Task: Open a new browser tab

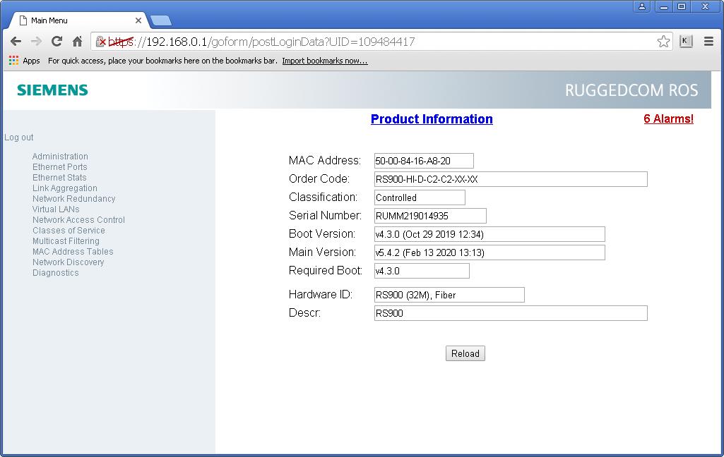Action: pyautogui.click(x=160, y=20)
